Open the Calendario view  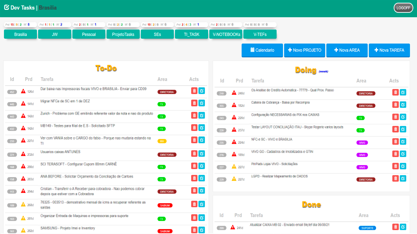(262, 50)
